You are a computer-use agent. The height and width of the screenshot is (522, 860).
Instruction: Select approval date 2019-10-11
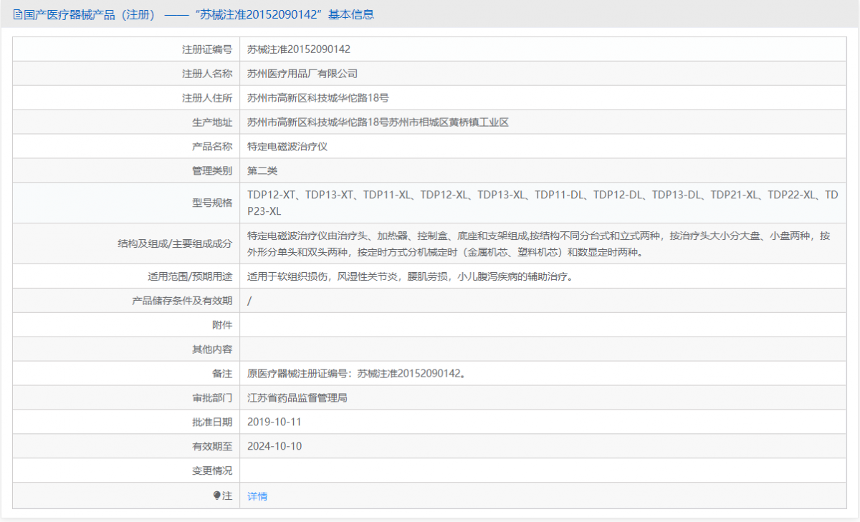(x=274, y=422)
